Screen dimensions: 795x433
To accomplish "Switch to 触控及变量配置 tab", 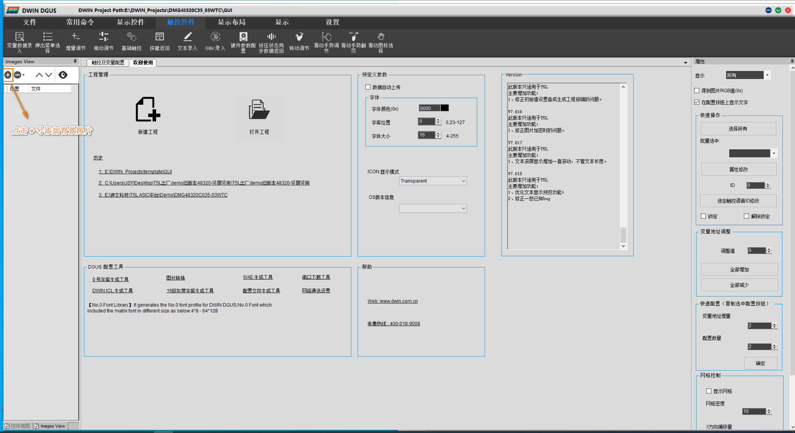I will [x=108, y=63].
